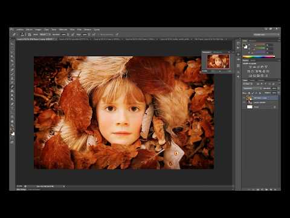Click on the rainbow color spectrum ramp
Viewport: 290px width, 218px height.
click(259, 57)
